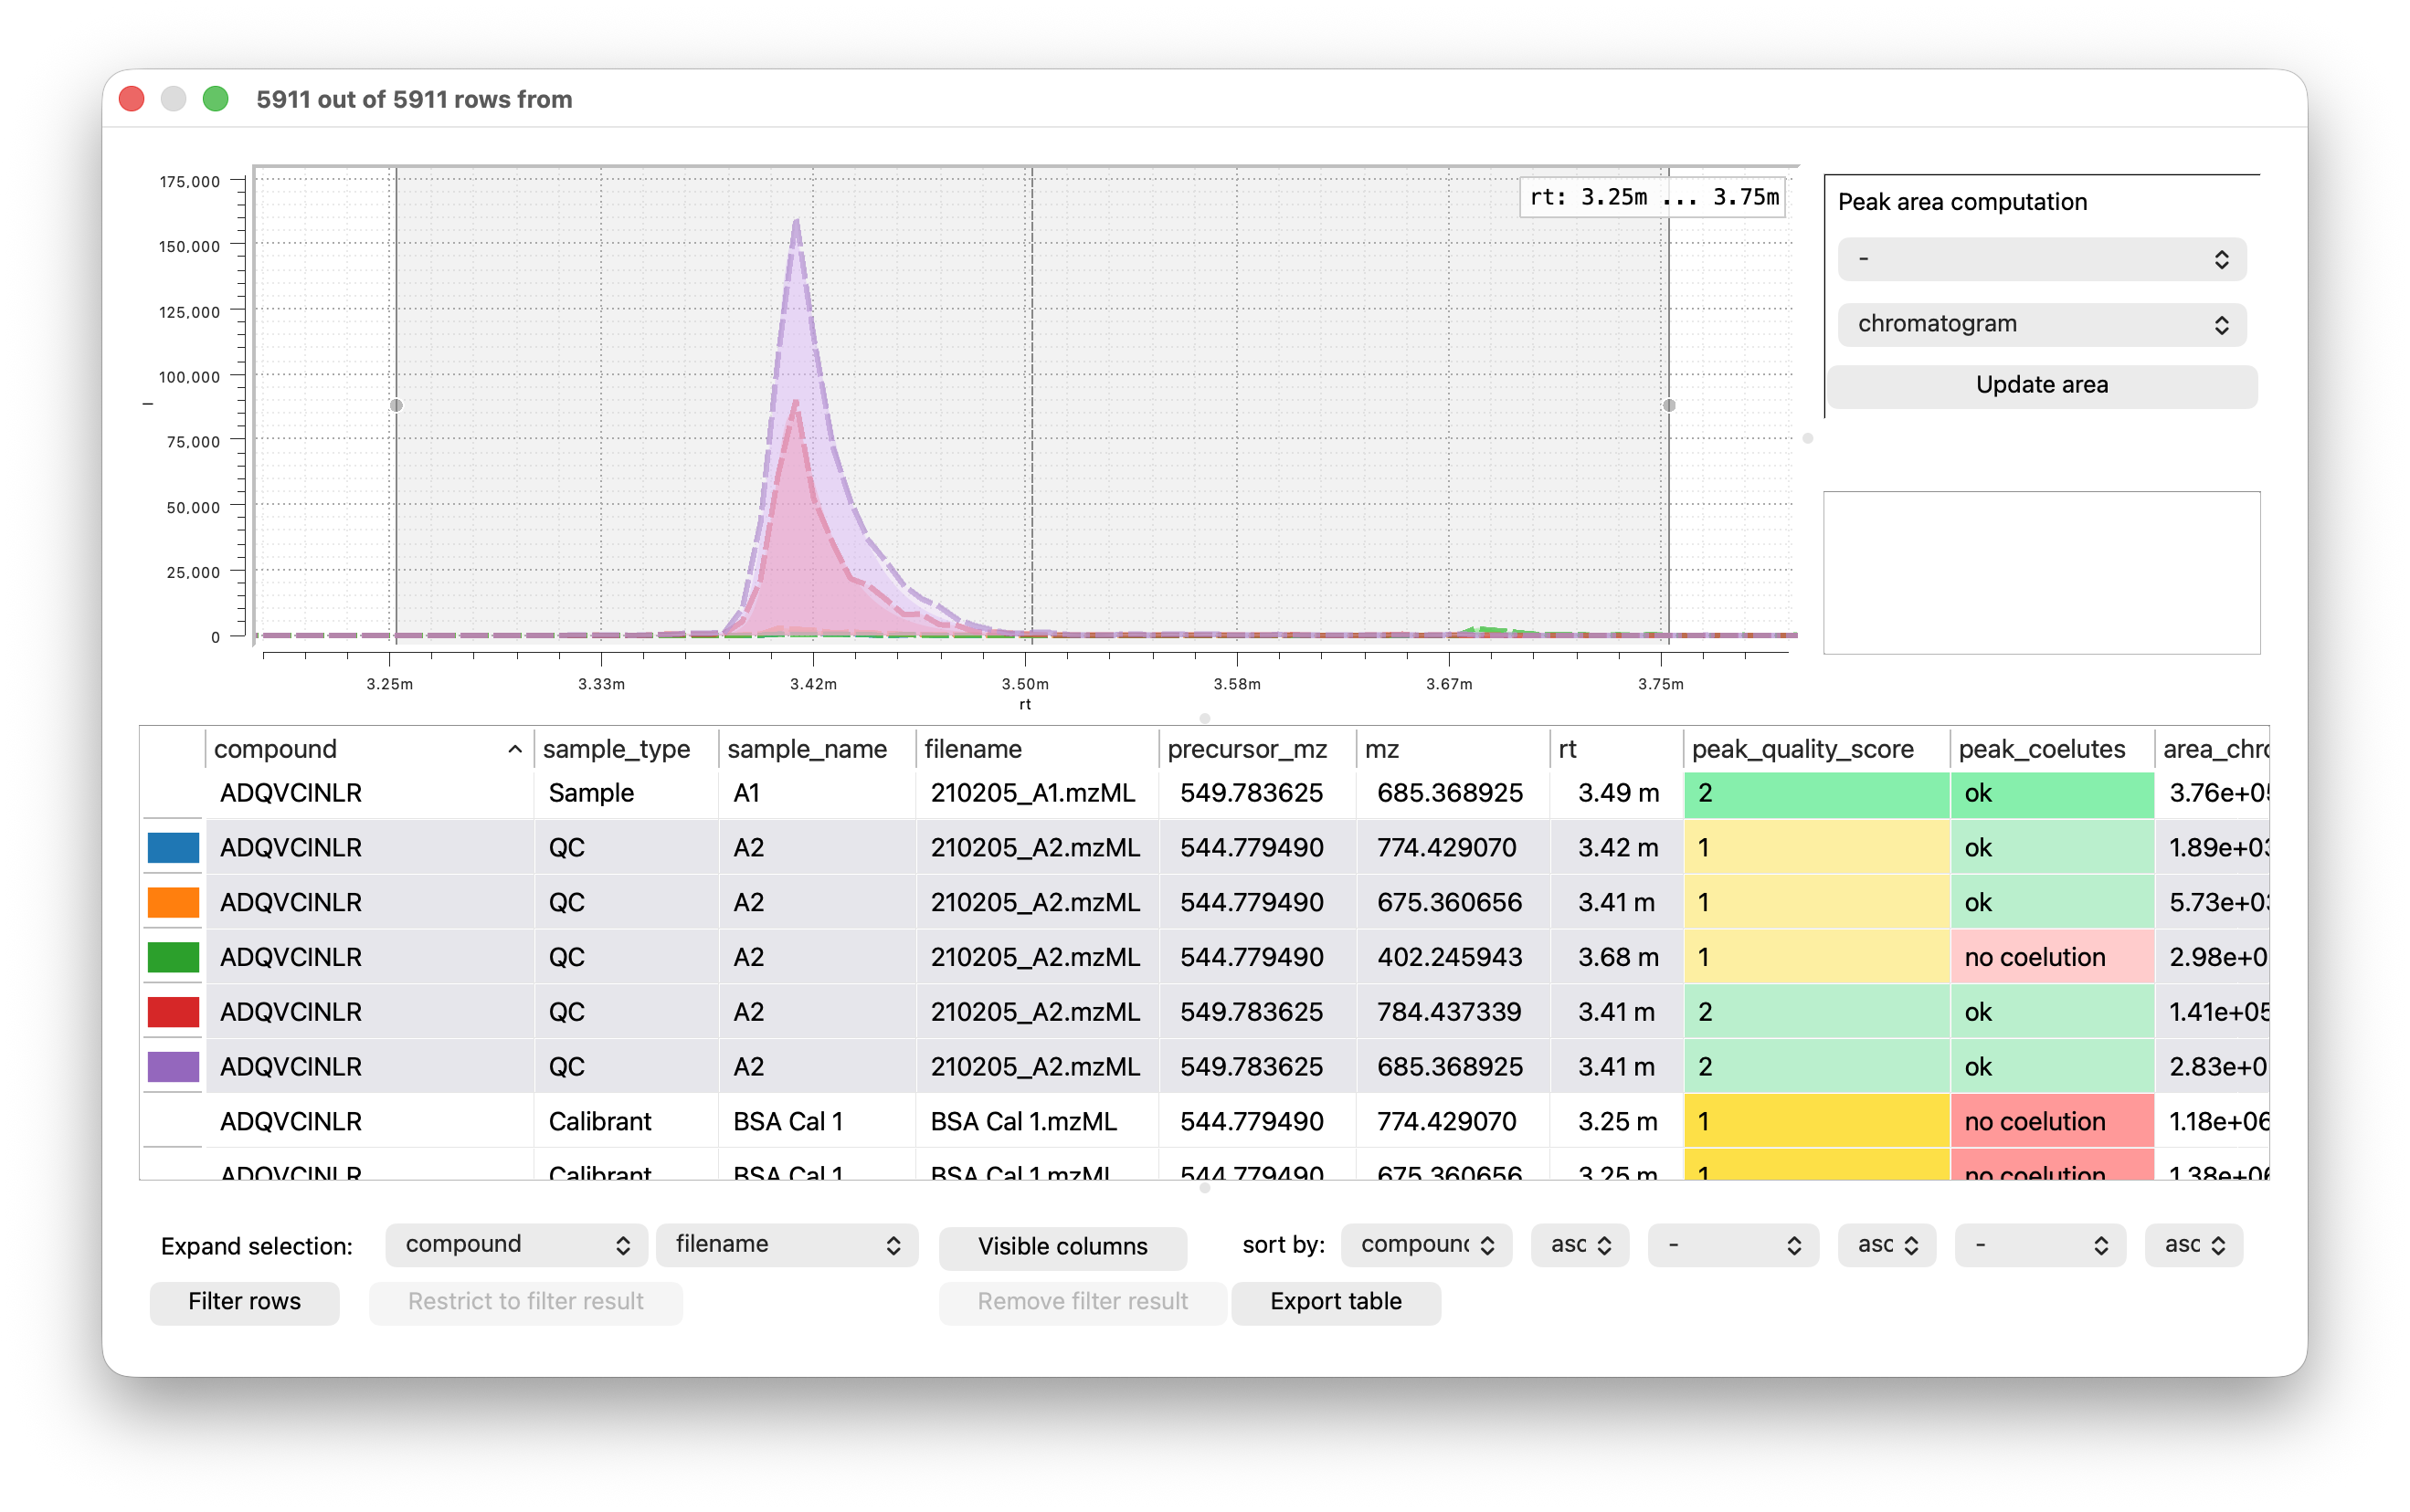The height and width of the screenshot is (1512, 2410).
Task: Click the rt range label 3.25m ... 3.75m
Action: pyautogui.click(x=1654, y=197)
